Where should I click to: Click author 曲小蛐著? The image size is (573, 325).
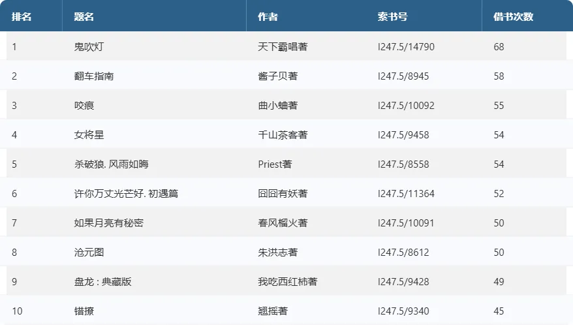(x=278, y=106)
